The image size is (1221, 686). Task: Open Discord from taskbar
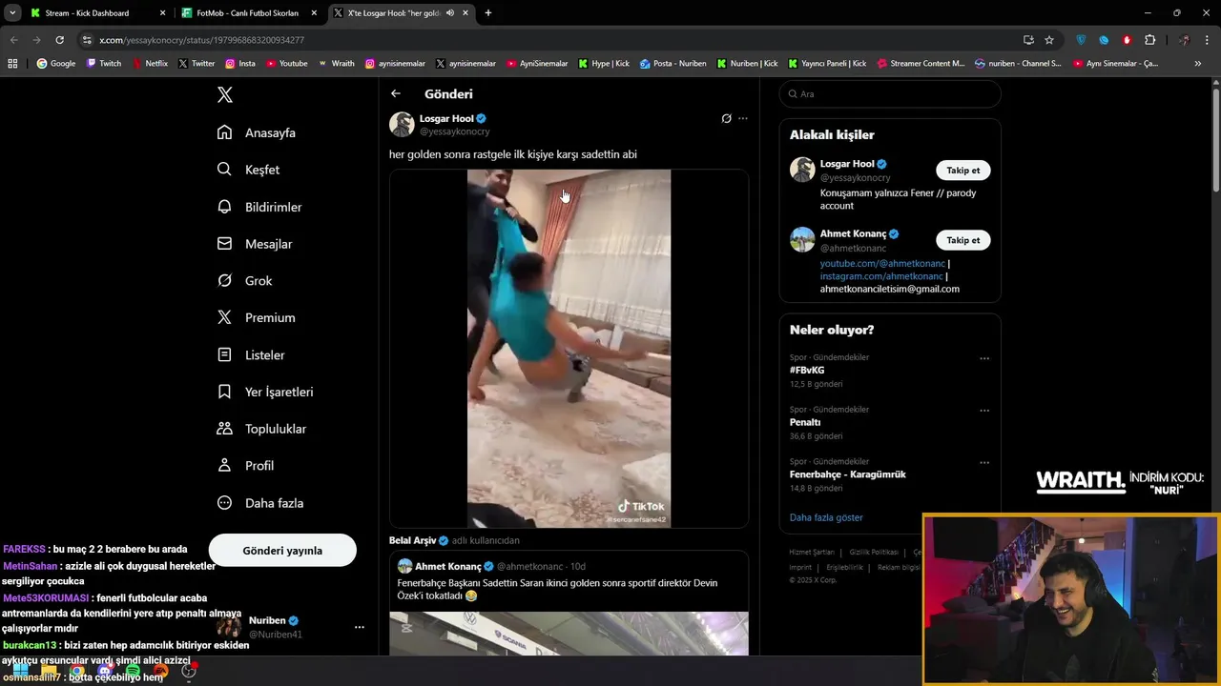105,672
